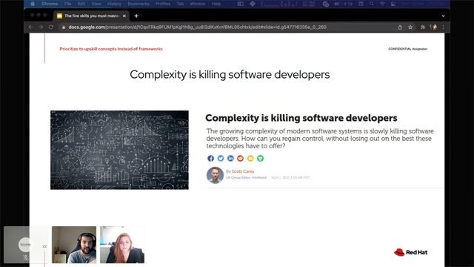The height and width of the screenshot is (267, 474).
Task: Open the Bookmarks menu
Action: click(138, 4)
